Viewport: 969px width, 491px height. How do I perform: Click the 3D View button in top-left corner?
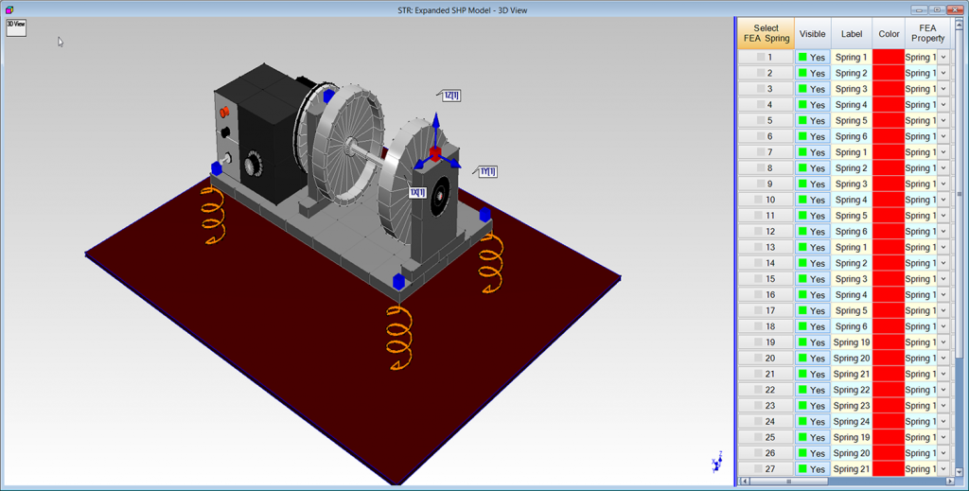[x=16, y=26]
